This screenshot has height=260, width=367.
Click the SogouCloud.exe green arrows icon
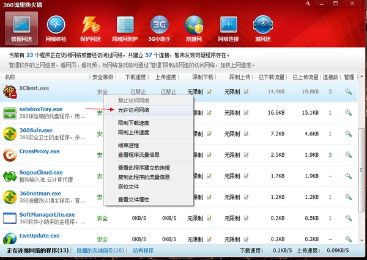10,176
